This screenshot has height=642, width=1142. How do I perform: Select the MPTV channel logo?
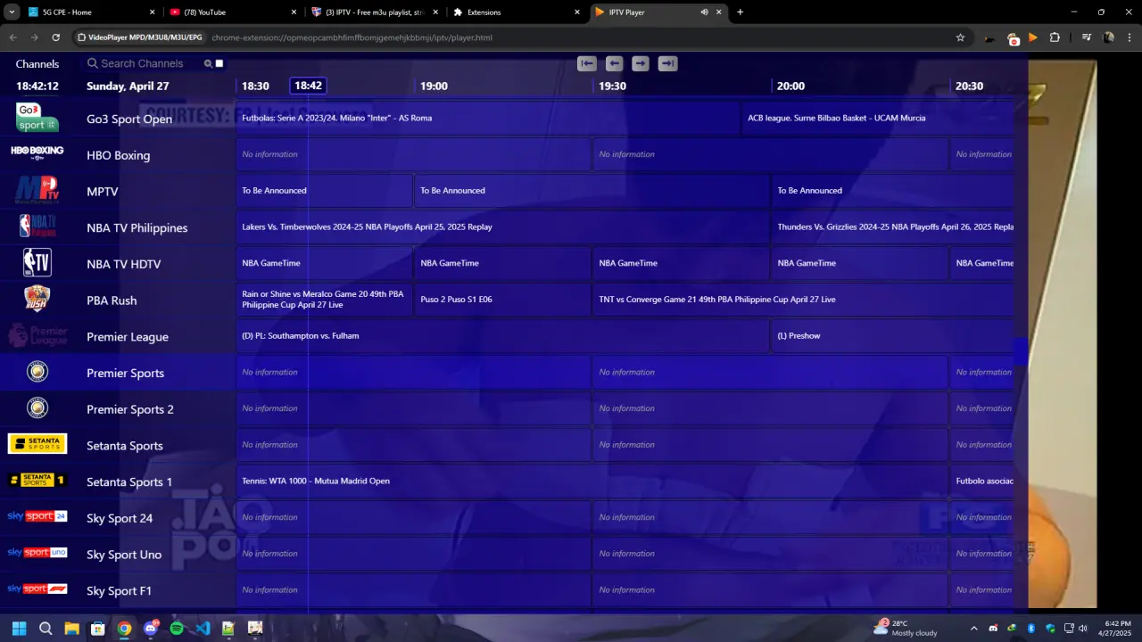click(37, 191)
